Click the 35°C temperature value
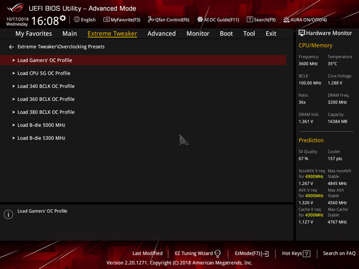The image size is (359, 269). [332, 64]
